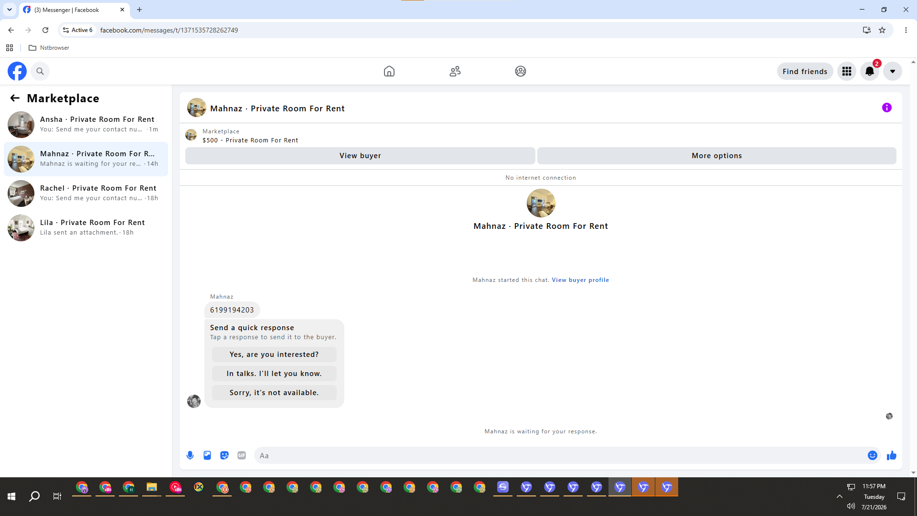Bookmark this page with the star icon
The image size is (917, 516).
882,30
